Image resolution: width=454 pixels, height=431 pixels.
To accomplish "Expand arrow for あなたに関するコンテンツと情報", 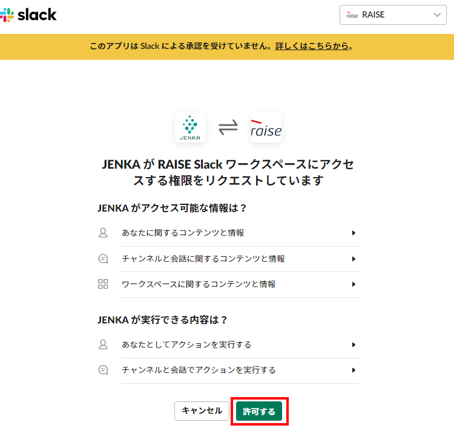I will (354, 233).
